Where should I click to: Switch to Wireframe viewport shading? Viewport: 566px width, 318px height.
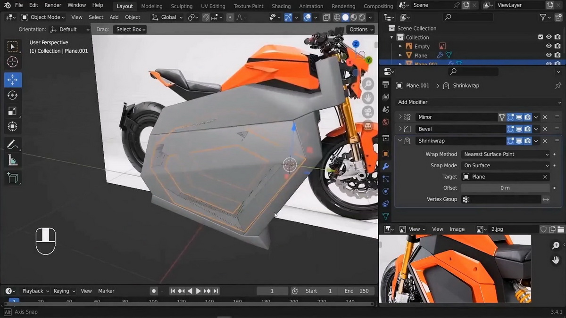pos(337,17)
